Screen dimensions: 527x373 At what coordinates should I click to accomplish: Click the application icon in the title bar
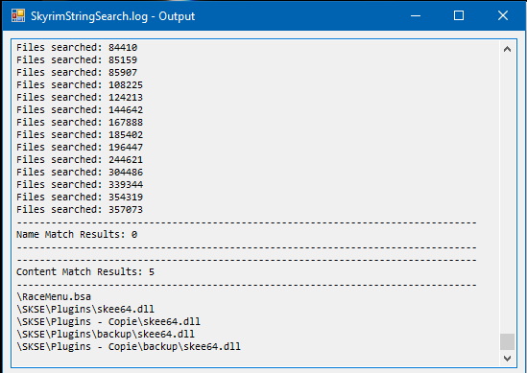(18, 15)
